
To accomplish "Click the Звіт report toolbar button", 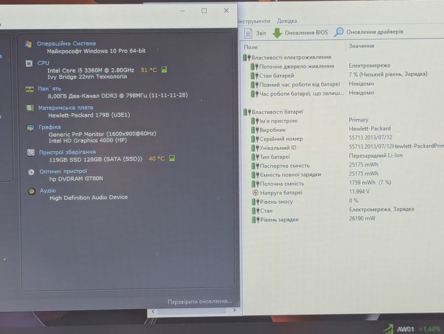I will click(255, 33).
